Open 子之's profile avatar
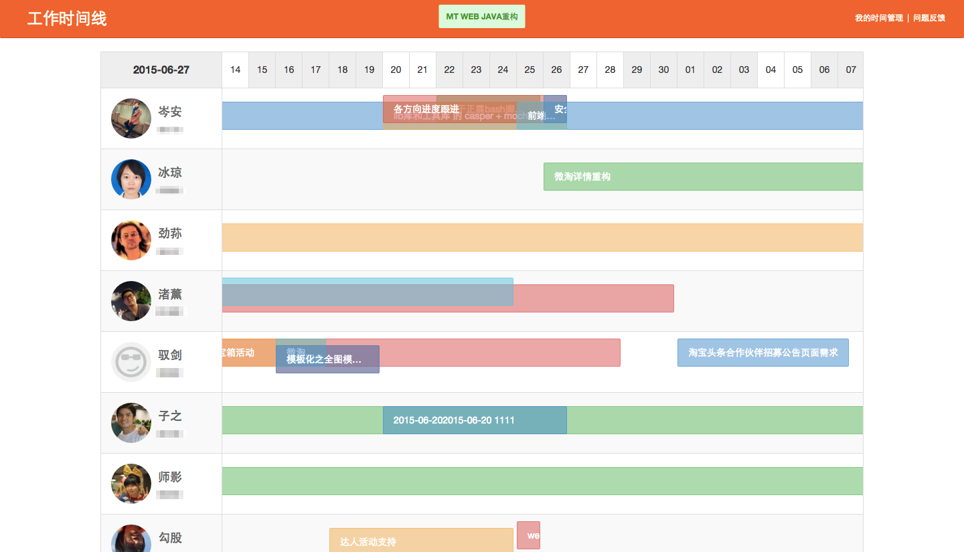Viewport: 964px width, 552px height. pos(131,423)
